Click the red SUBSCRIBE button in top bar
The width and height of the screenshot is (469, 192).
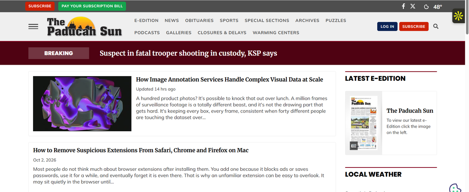click(x=40, y=6)
